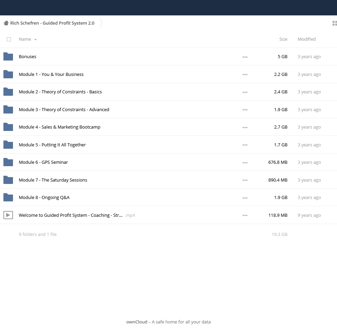
Task: Open more actions for Module 6 GPS Seminar
Action: 245,163
